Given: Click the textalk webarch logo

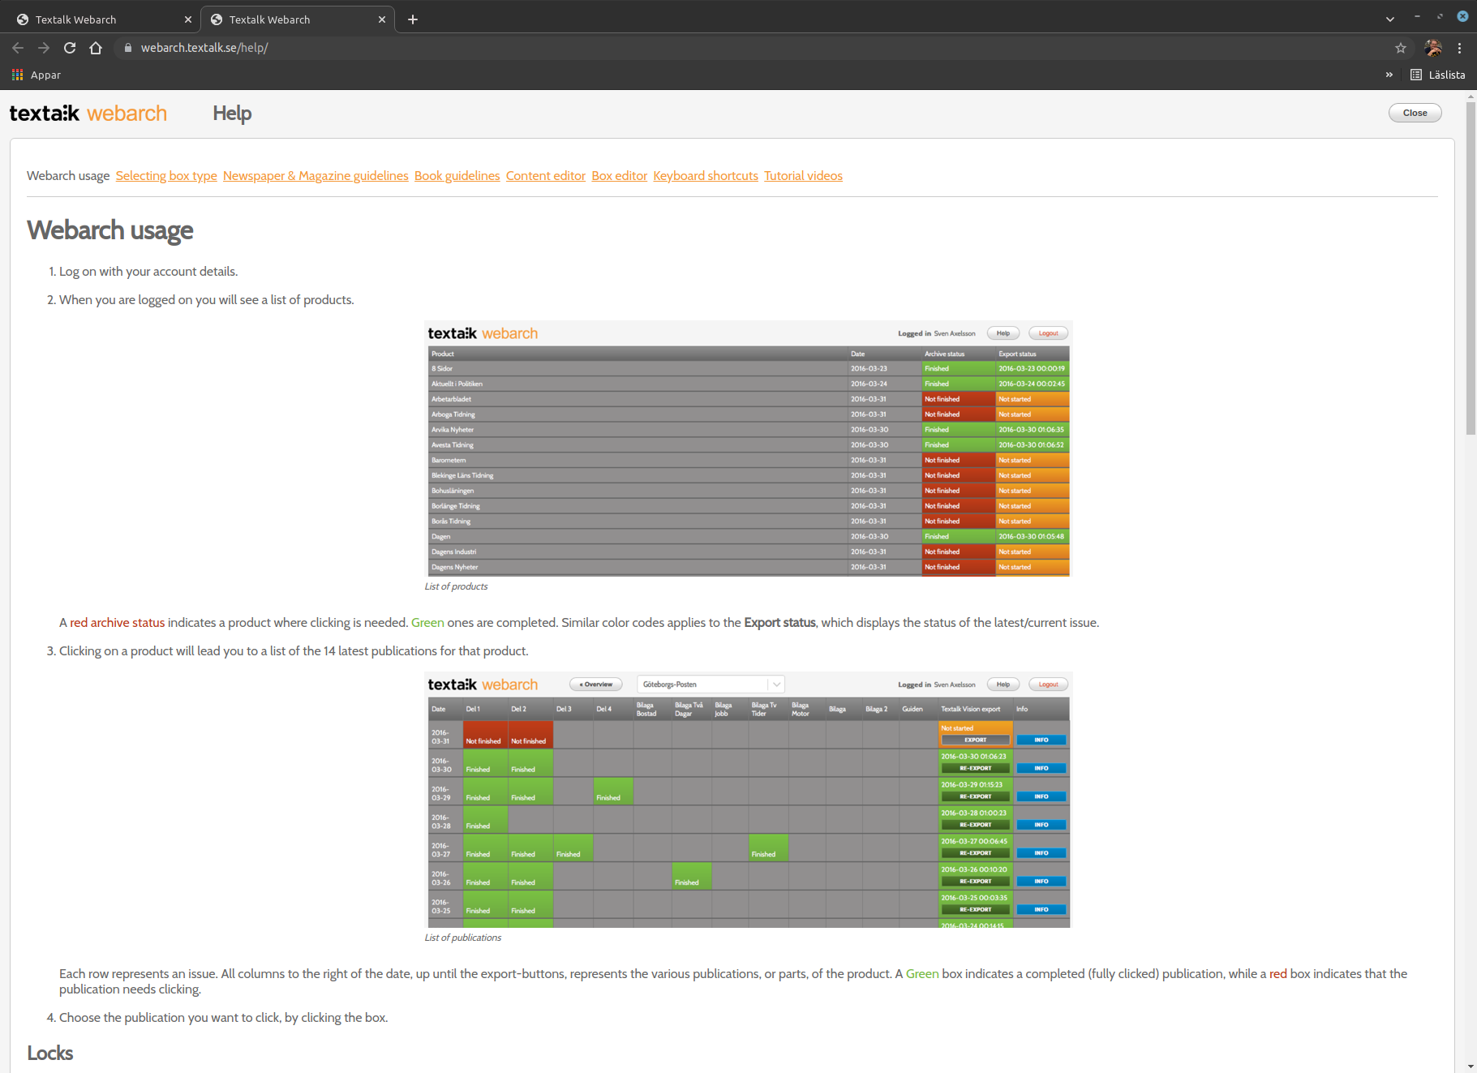Looking at the screenshot, I should click(x=88, y=113).
